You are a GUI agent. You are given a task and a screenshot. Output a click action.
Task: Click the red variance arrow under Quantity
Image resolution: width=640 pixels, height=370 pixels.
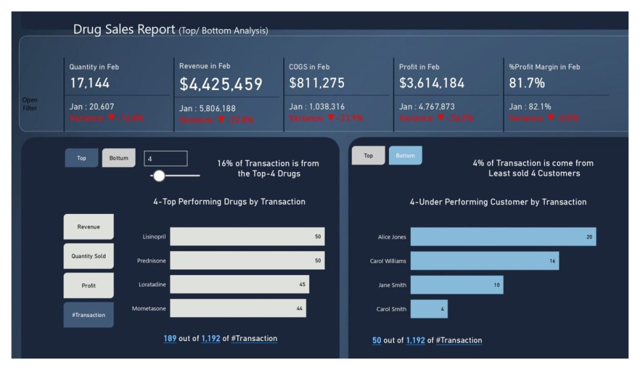(112, 118)
